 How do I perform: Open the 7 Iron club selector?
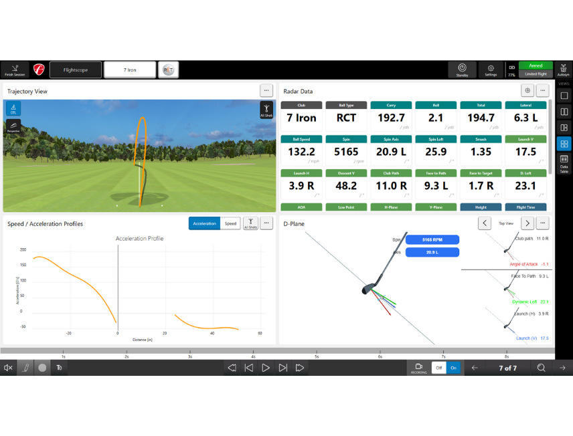(130, 70)
